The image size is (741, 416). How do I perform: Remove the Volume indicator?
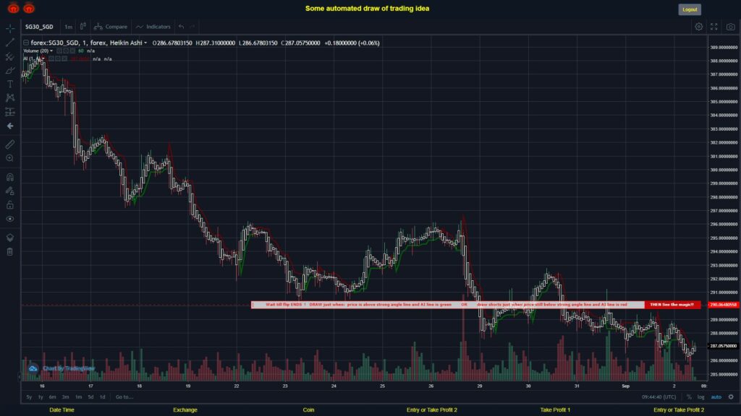[72, 51]
